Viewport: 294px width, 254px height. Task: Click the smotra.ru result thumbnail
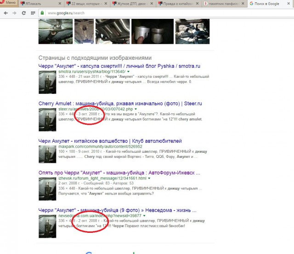tap(47, 82)
